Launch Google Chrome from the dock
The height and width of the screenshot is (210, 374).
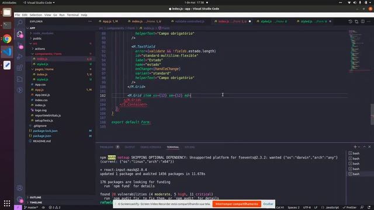tap(7, 38)
